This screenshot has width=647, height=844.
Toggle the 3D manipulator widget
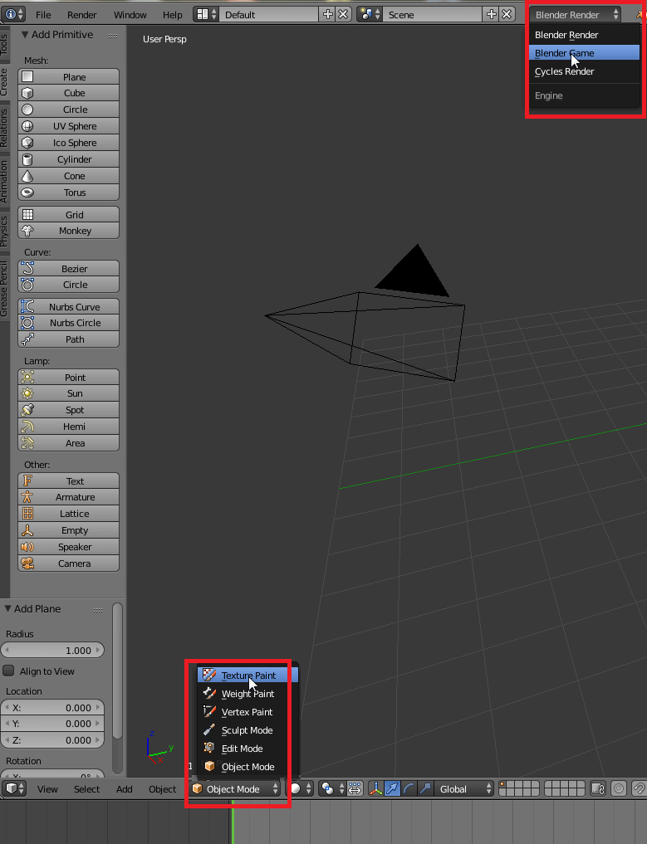coord(375,789)
